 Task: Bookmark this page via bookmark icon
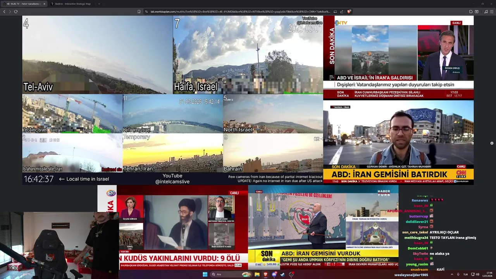[139, 12]
